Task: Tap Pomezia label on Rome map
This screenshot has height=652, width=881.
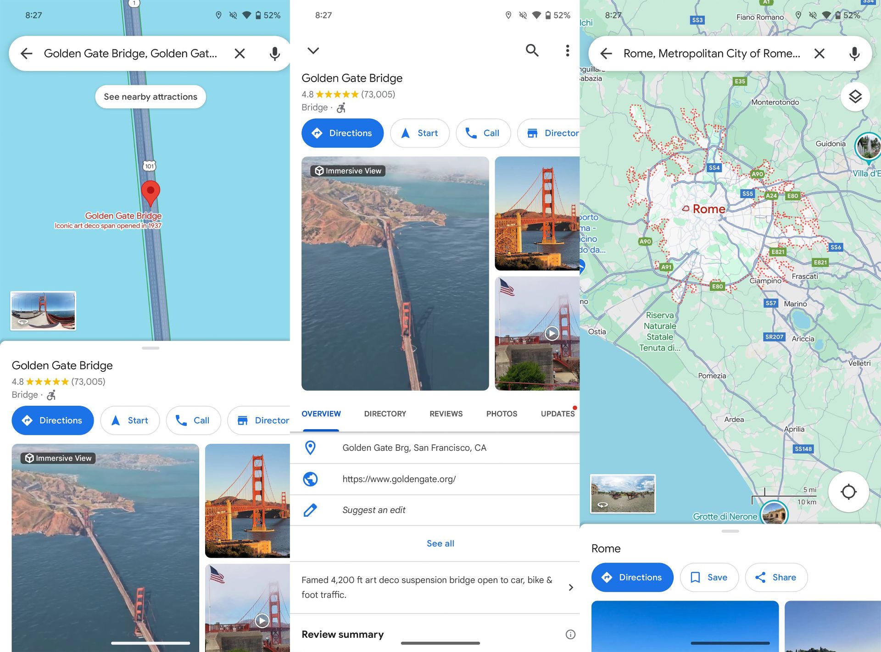Action: point(712,376)
